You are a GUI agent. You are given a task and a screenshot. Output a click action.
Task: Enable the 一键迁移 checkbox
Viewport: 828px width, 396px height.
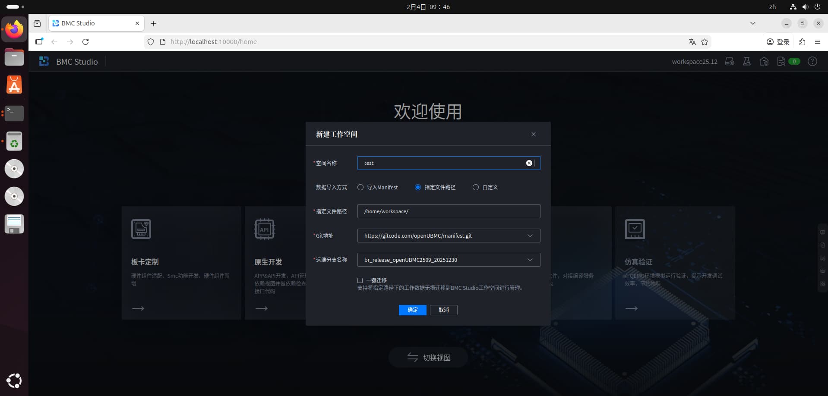point(360,280)
